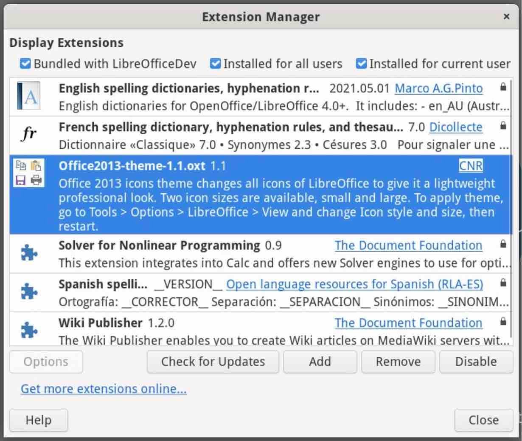Open the Dicollecte publisher link
522x441 pixels.
coord(456,127)
